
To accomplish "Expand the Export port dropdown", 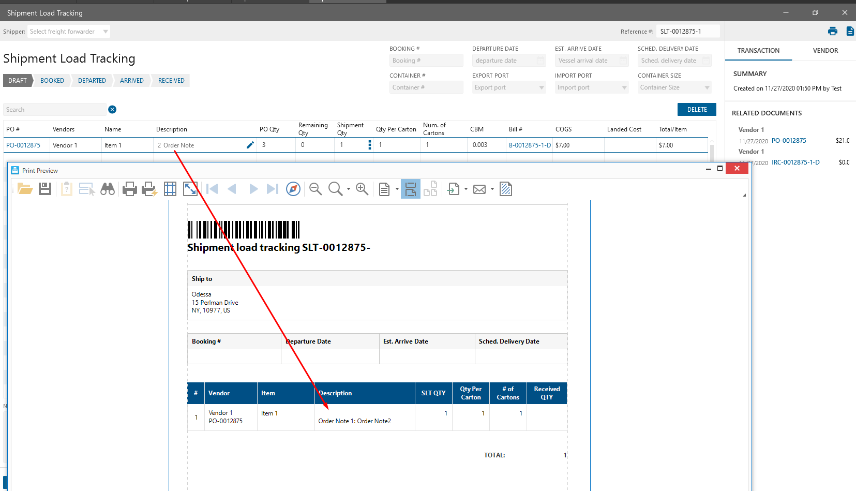I will tap(542, 87).
